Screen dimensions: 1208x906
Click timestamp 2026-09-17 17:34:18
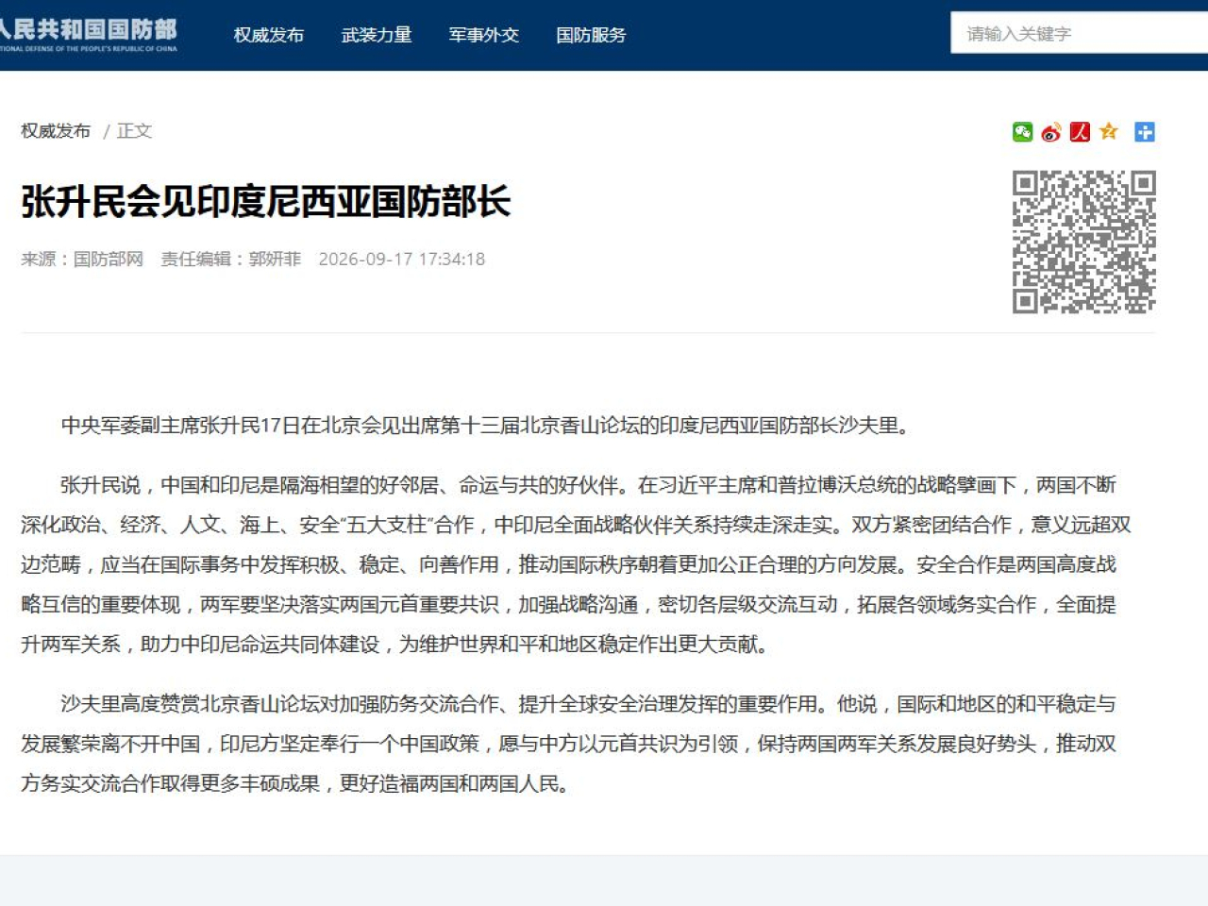(x=402, y=260)
